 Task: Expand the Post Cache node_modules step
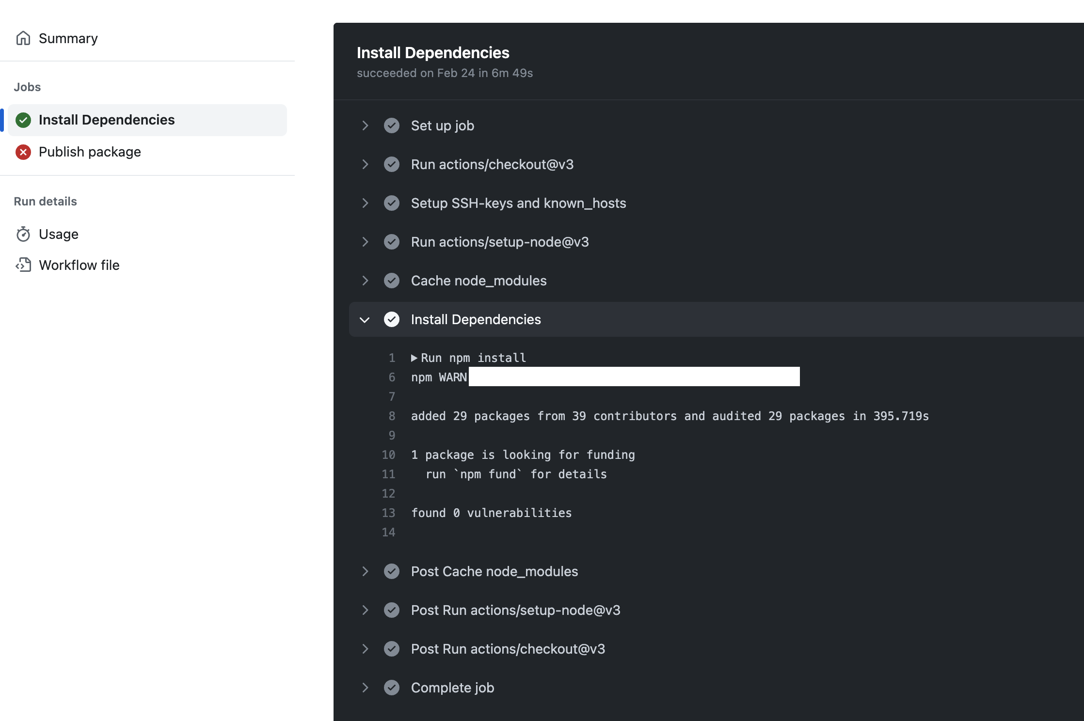(x=365, y=571)
